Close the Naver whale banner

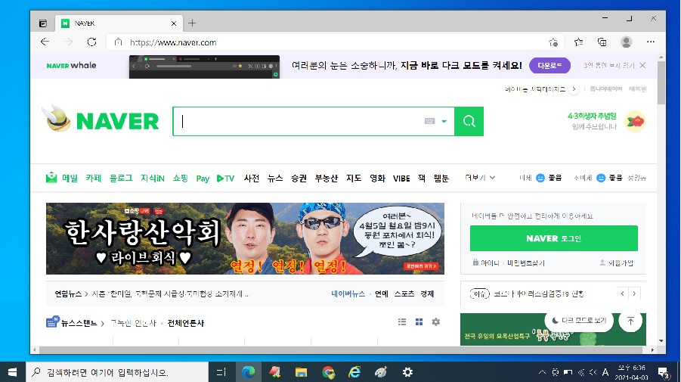(642, 65)
